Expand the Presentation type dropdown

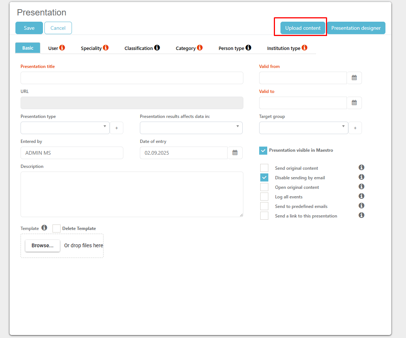pos(65,128)
